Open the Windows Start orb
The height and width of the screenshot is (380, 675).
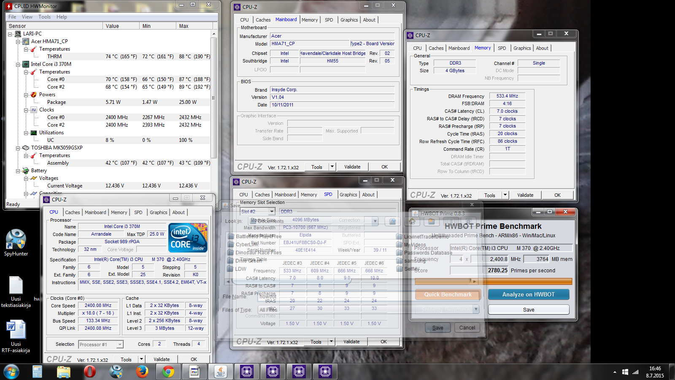11,372
